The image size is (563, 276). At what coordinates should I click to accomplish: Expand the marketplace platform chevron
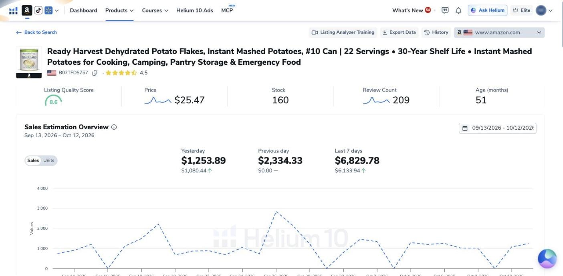tap(57, 11)
